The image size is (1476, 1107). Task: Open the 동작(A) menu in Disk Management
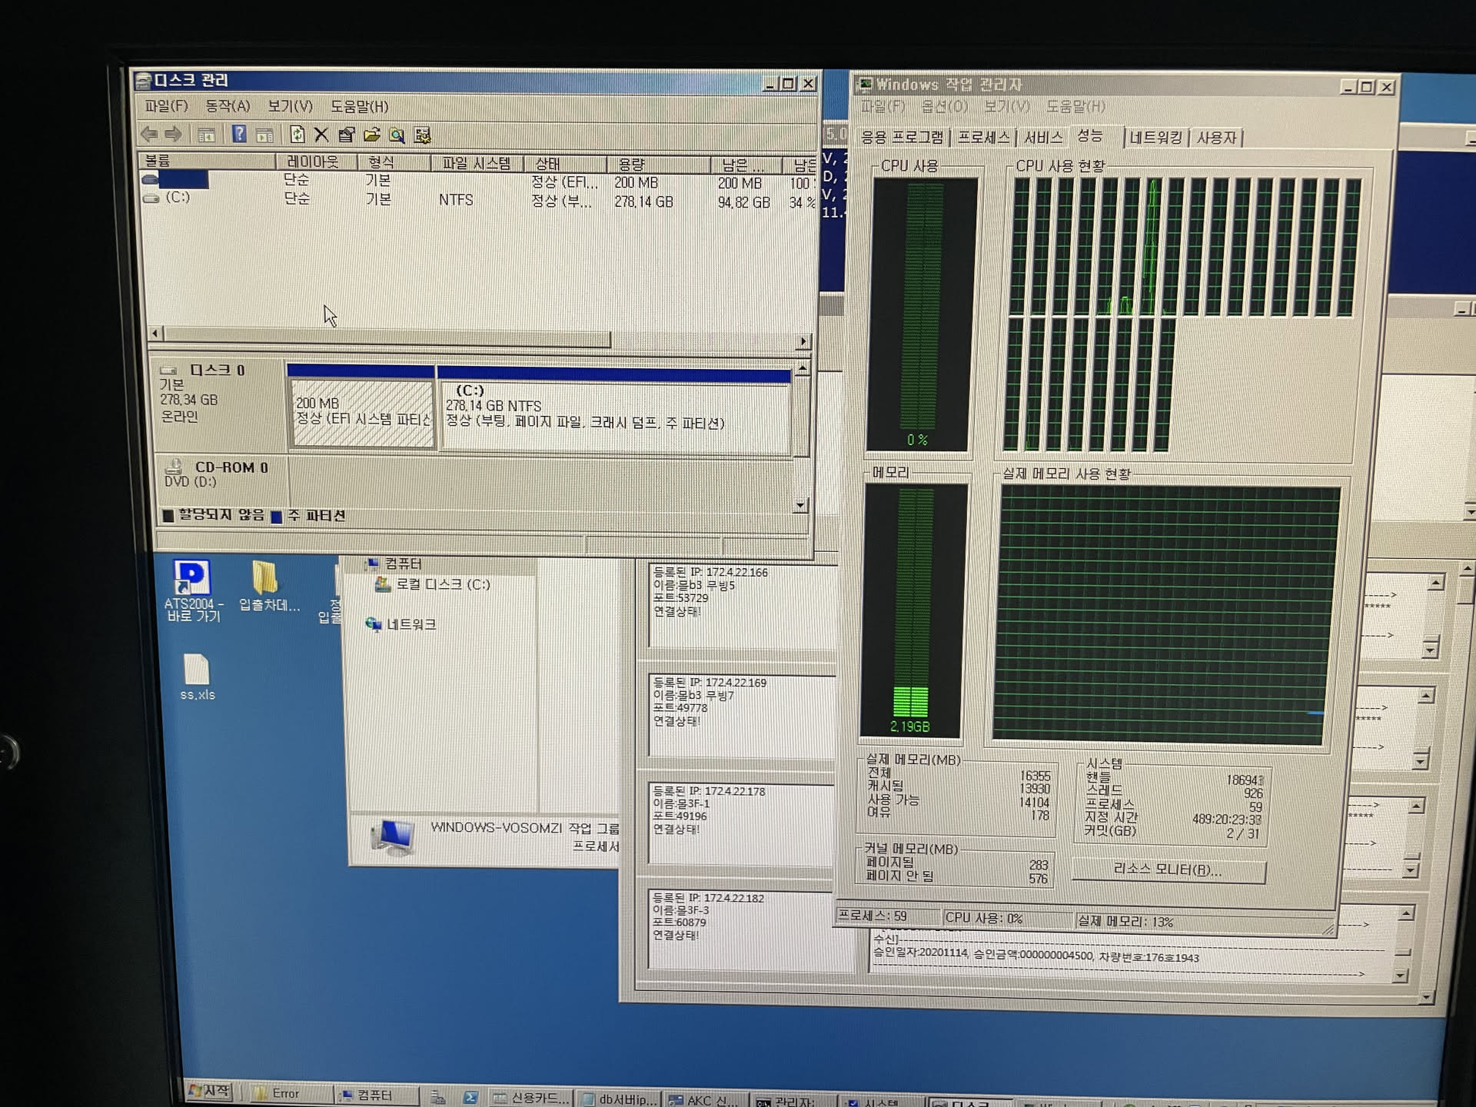point(228,106)
